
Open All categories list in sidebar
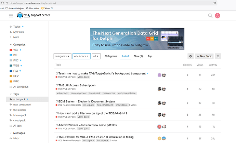(x=21, y=87)
